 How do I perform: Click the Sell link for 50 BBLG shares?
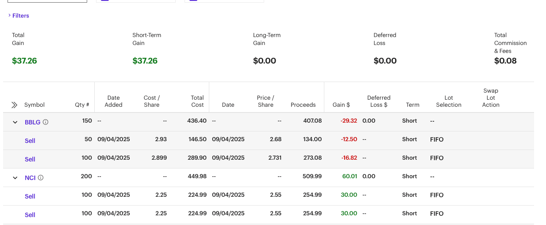[30, 141]
